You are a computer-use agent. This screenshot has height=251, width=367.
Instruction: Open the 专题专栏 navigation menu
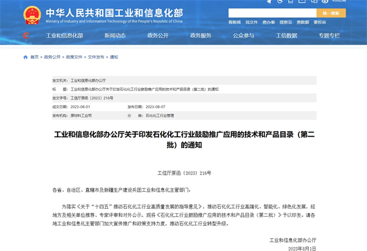click(x=329, y=35)
